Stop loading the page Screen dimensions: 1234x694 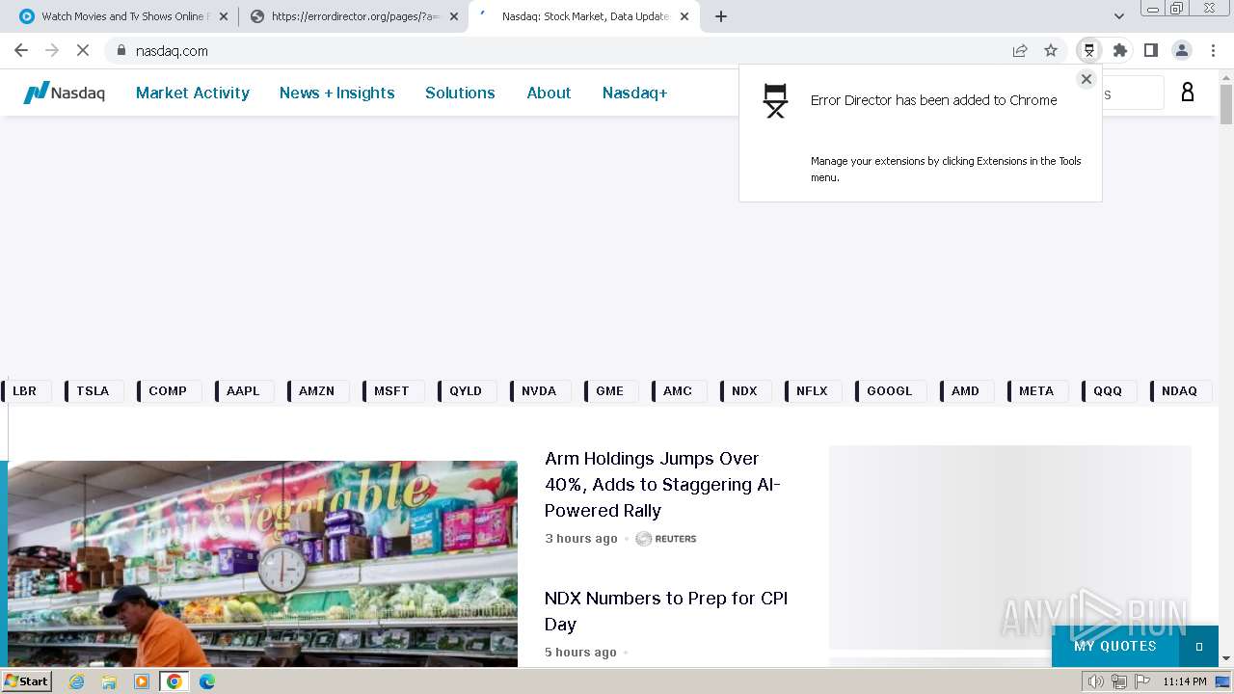[x=83, y=50]
